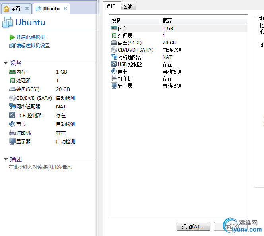Click the 声卡 speaker icon in left device list
The width and height of the screenshot is (264, 236).
tap(12, 124)
